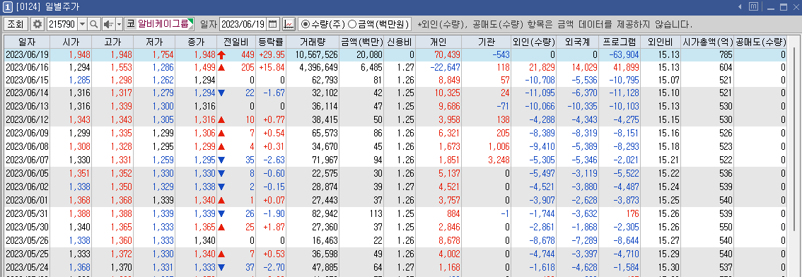Click the change rate +29.95

click(x=272, y=54)
